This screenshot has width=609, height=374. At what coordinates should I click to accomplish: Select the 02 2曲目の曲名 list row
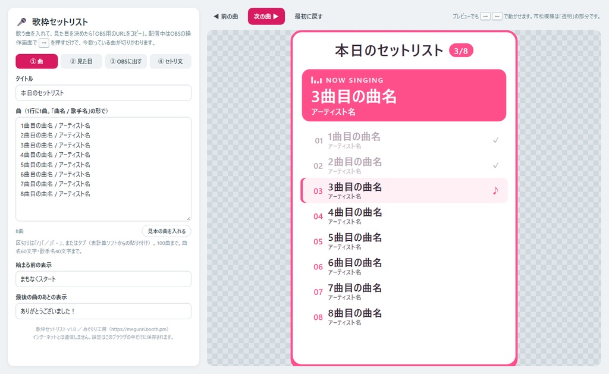click(x=404, y=165)
